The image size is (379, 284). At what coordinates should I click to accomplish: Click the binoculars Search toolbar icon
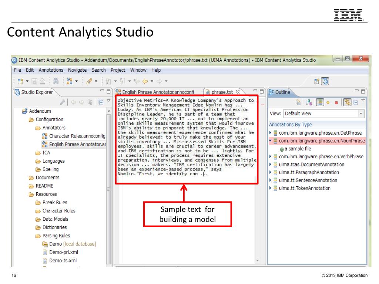(56, 81)
